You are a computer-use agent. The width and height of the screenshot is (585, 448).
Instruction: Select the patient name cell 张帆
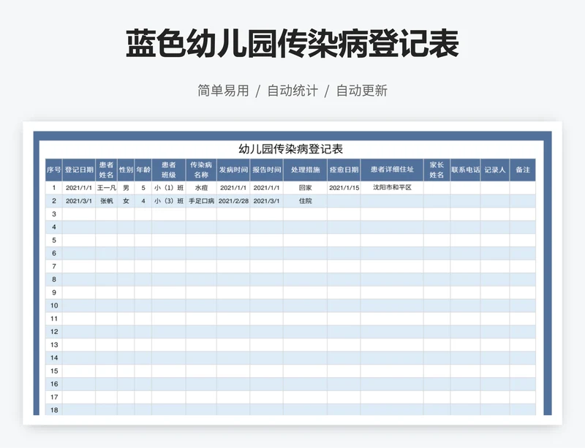107,201
